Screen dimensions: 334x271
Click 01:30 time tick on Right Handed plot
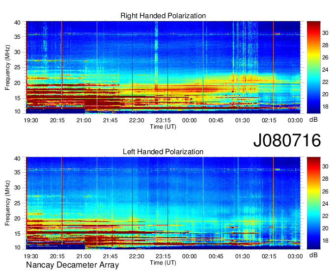click(x=243, y=120)
